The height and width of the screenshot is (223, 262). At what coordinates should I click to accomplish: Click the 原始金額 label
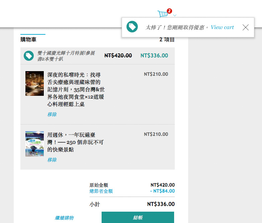tap(99, 185)
